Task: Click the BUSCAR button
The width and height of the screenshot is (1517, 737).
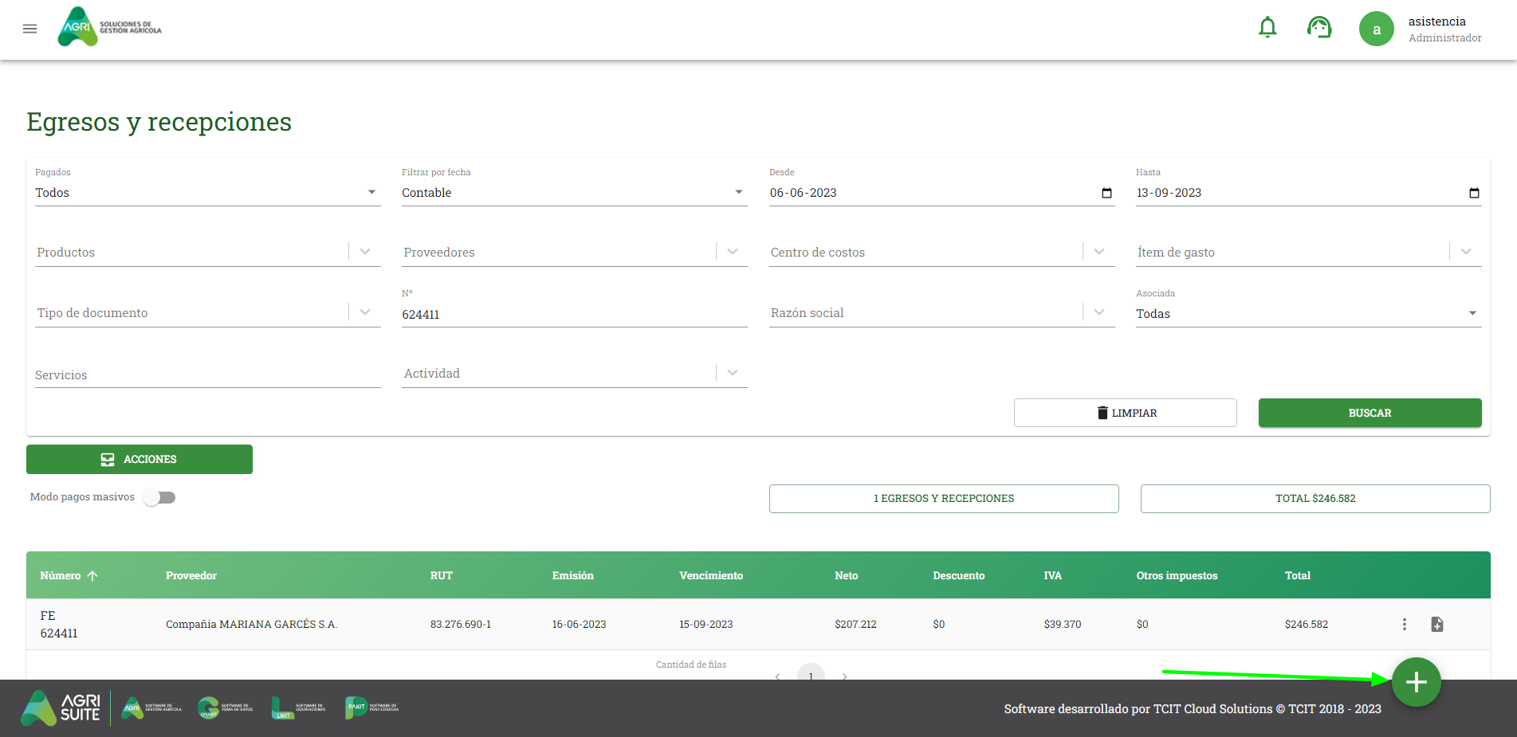Action: coord(1370,413)
